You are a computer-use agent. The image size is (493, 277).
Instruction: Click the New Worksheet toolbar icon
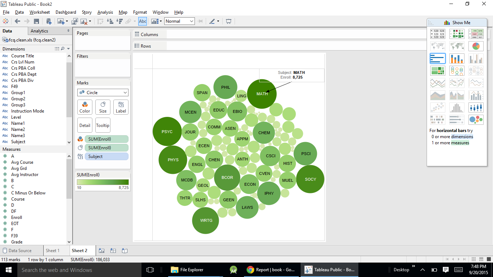pos(61,21)
